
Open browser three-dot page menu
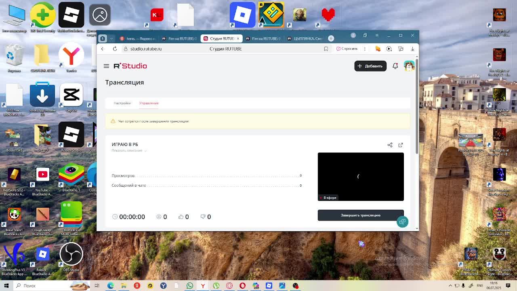click(365, 49)
